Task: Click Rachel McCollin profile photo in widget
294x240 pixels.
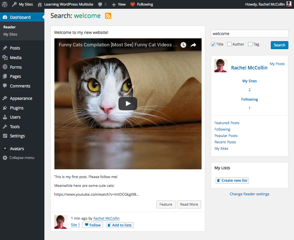Action: tap(221, 66)
